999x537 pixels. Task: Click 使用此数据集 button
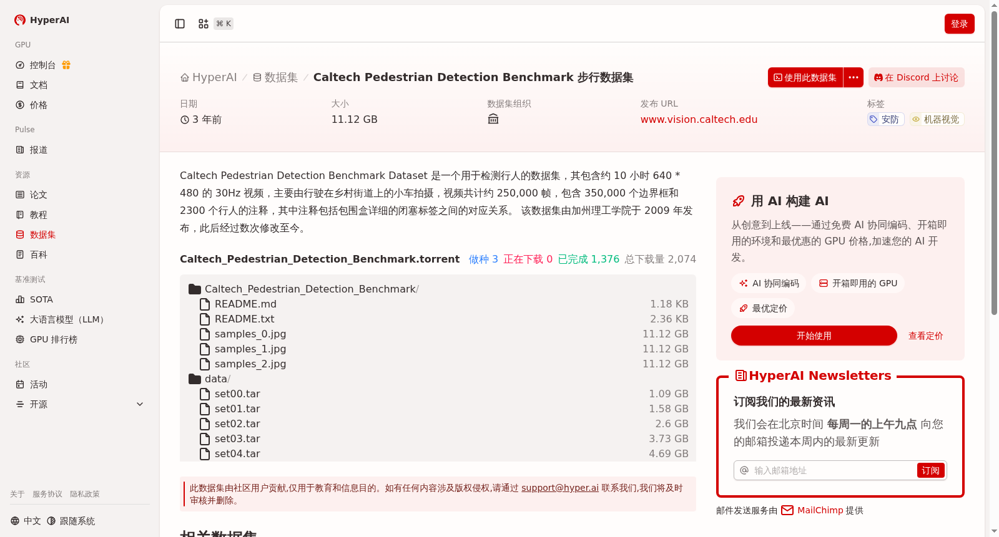pos(805,77)
